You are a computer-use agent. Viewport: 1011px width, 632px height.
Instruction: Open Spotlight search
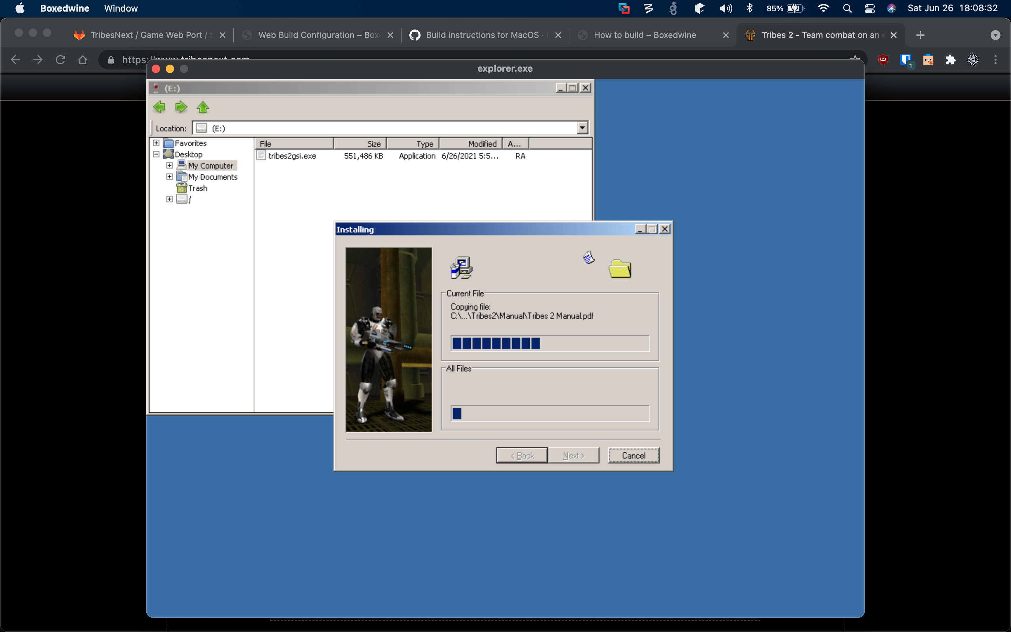[847, 8]
